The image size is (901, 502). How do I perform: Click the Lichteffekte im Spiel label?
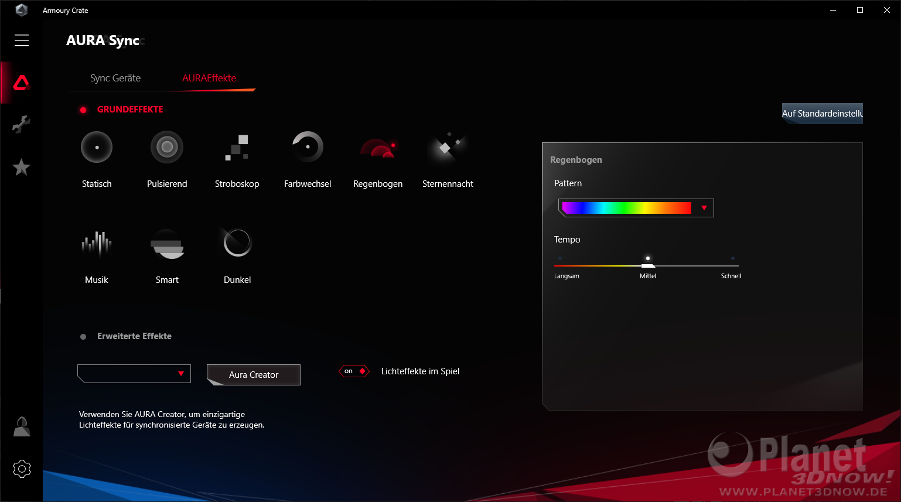(420, 371)
